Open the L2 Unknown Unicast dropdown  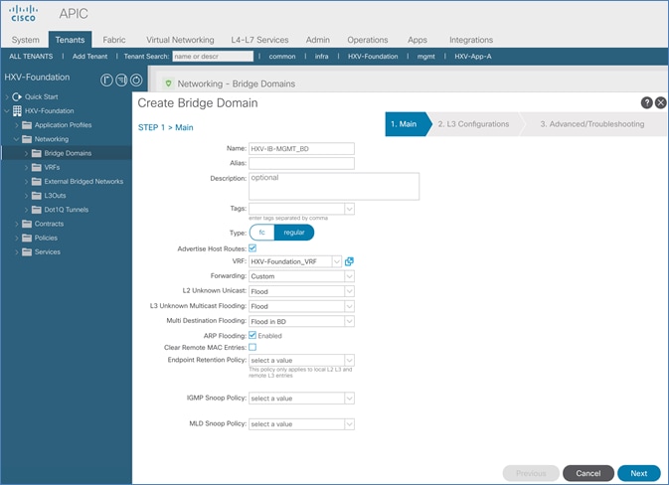click(349, 291)
